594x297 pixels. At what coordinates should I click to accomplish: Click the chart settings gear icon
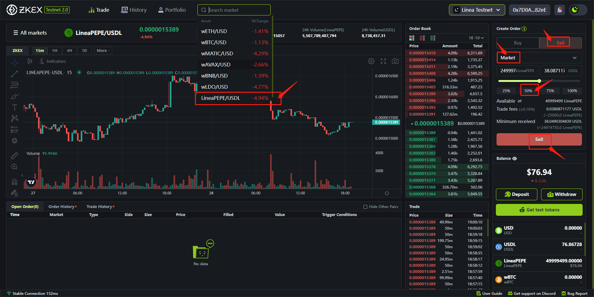coord(371,61)
